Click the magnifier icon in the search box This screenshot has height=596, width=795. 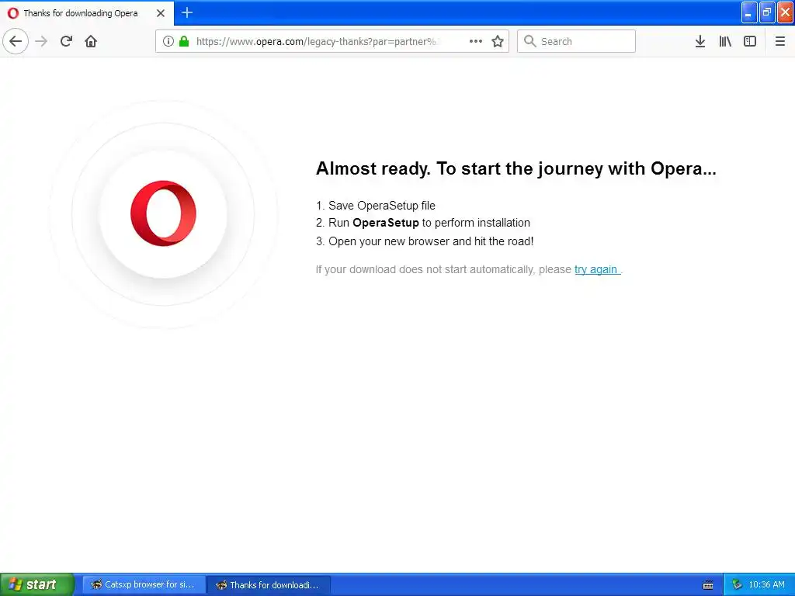tap(529, 41)
